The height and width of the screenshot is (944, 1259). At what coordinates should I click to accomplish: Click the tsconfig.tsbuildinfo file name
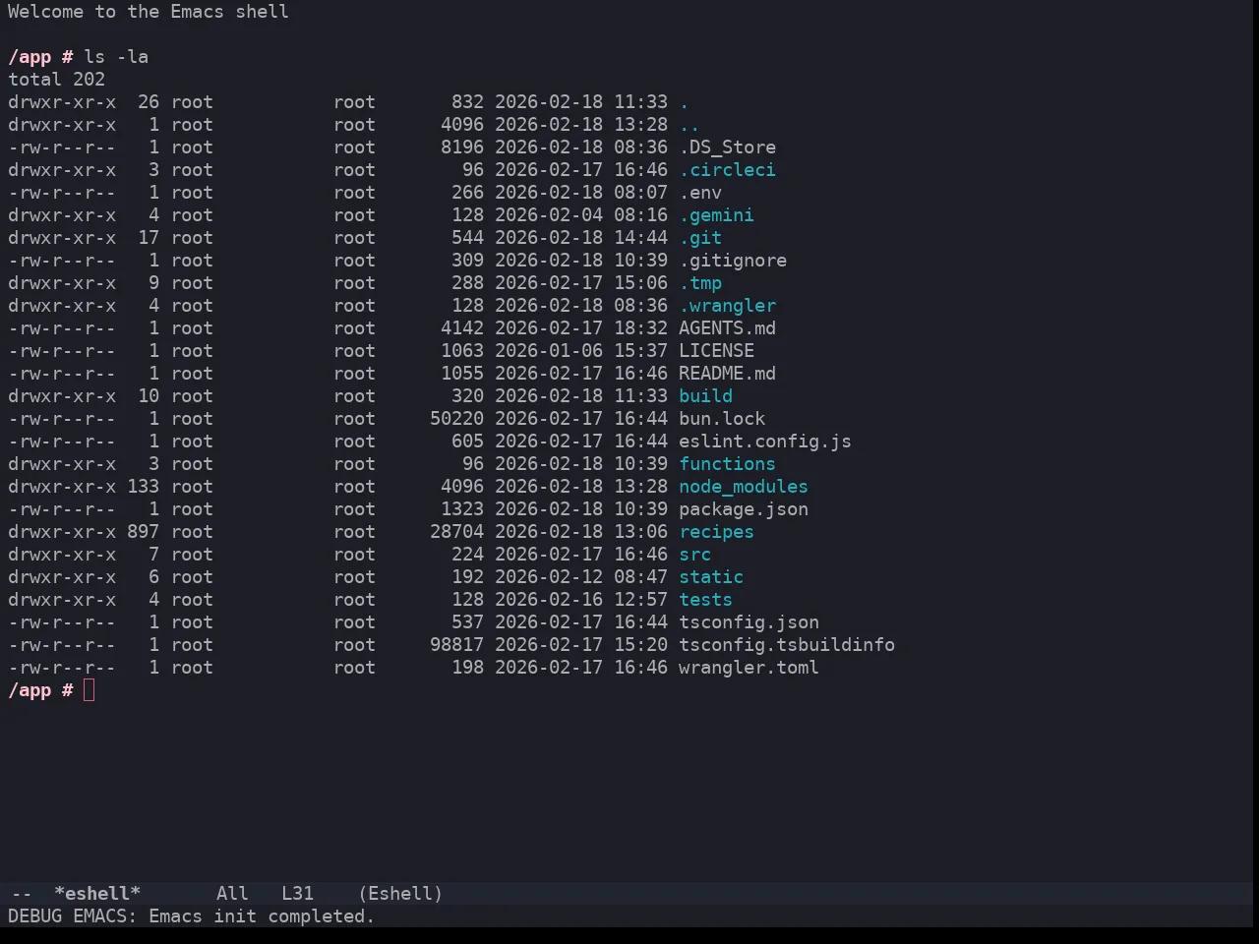point(787,645)
